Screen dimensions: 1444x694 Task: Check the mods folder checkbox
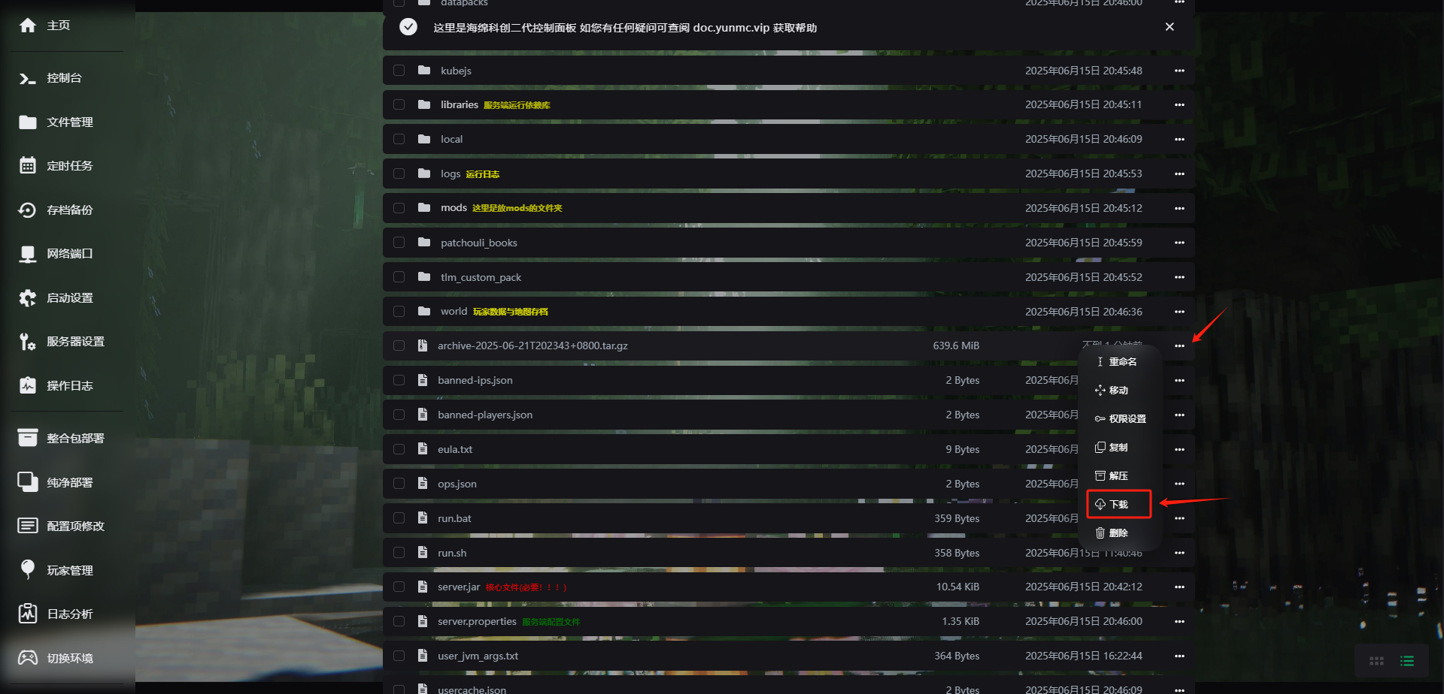coord(399,208)
